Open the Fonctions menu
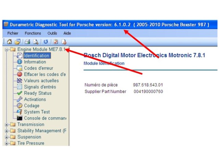Viewport: 219px width, 164px height. point(33,33)
